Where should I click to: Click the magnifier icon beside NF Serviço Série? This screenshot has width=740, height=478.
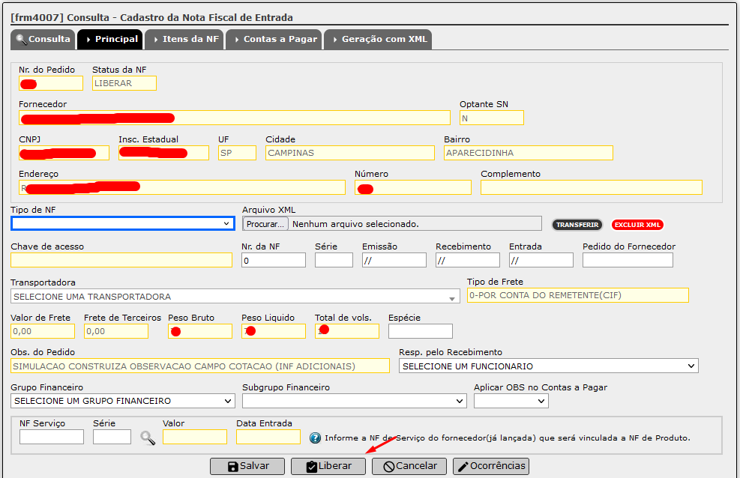(148, 438)
